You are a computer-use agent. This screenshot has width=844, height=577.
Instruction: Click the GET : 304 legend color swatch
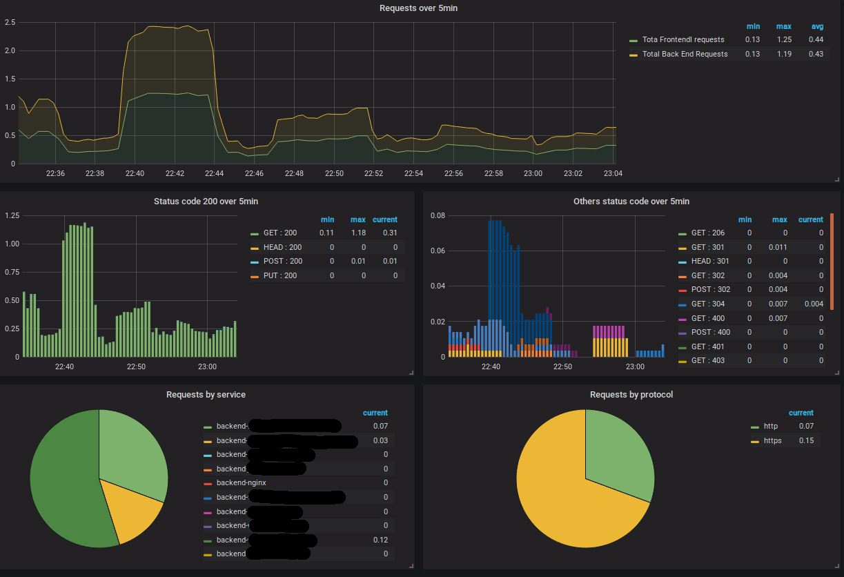coord(683,304)
